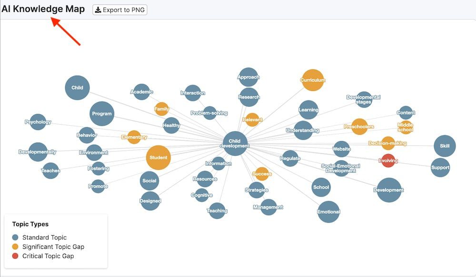Select the blue Program node
The image size is (476, 277).
[x=102, y=114]
